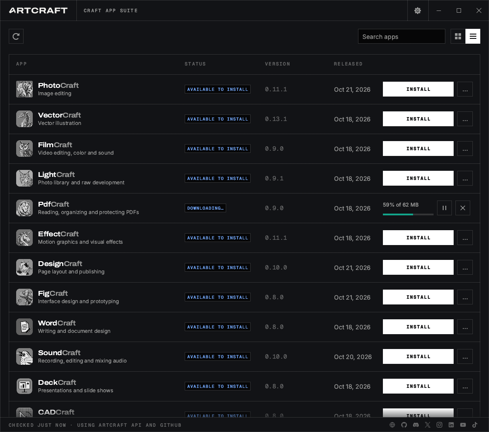489x432 pixels.
Task: Click the DesignCraft app icon
Action: click(x=24, y=267)
